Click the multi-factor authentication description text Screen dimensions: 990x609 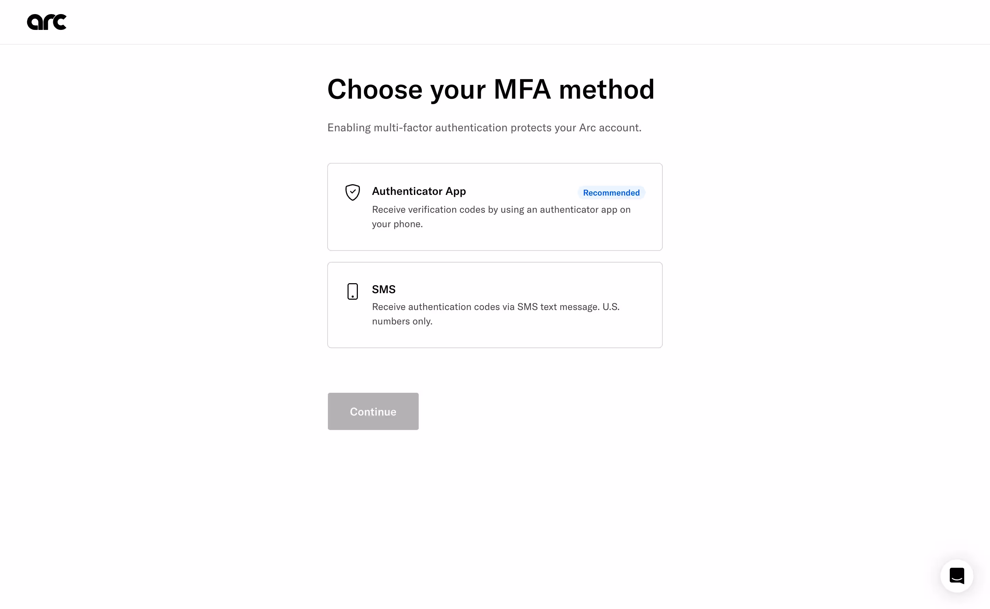[485, 128]
